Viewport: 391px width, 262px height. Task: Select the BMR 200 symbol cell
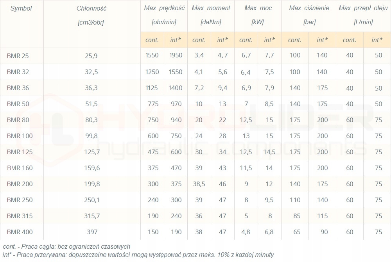pos(20,184)
